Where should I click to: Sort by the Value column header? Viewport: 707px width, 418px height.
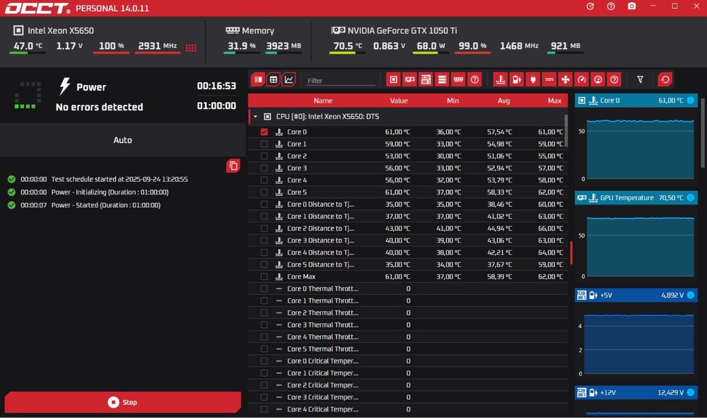tap(399, 100)
